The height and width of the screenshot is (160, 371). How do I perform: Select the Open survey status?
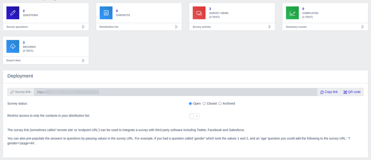[191, 104]
